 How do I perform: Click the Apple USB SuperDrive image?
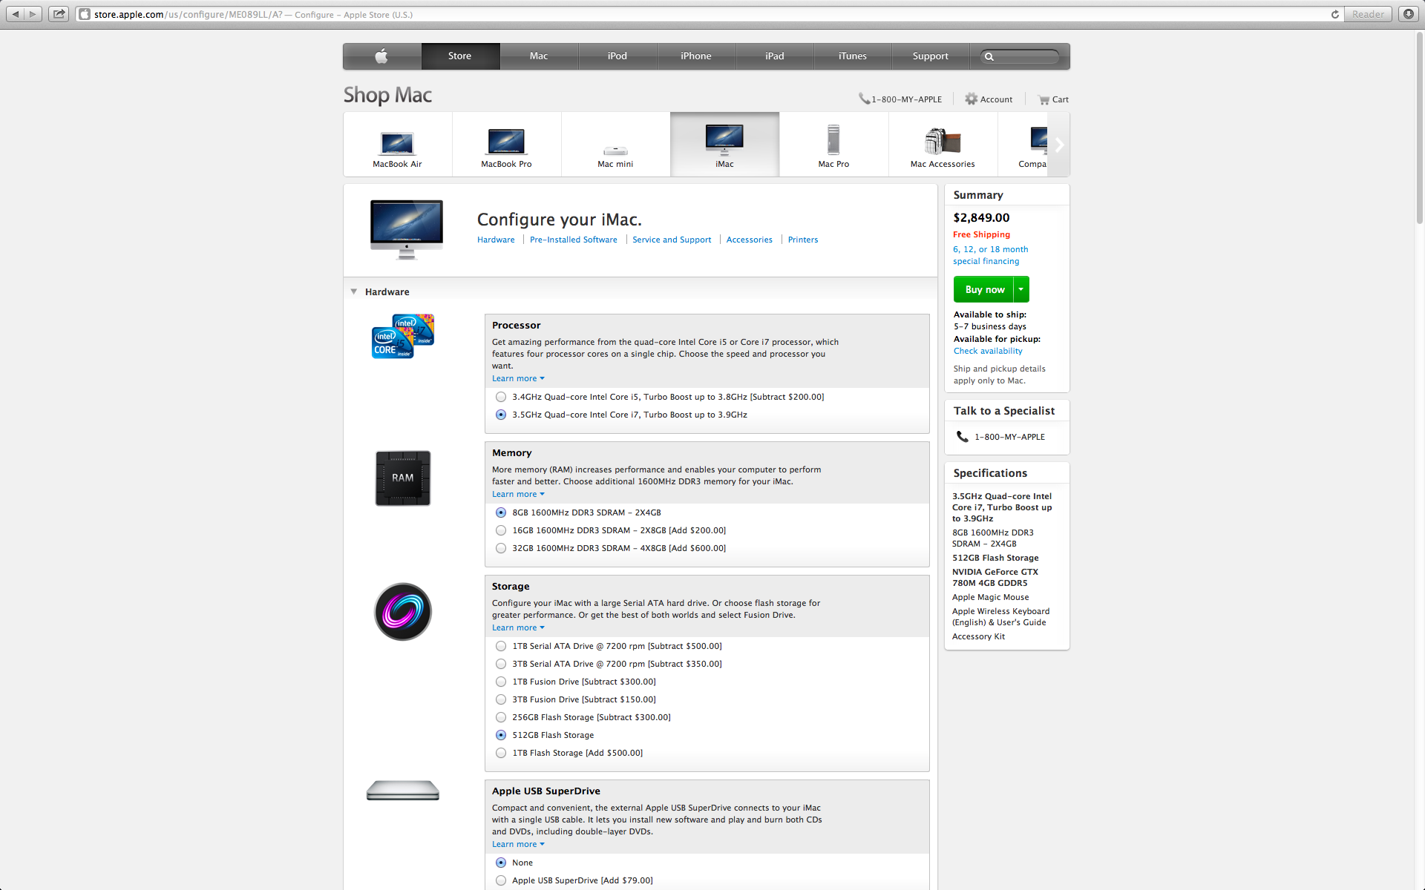[x=403, y=791]
